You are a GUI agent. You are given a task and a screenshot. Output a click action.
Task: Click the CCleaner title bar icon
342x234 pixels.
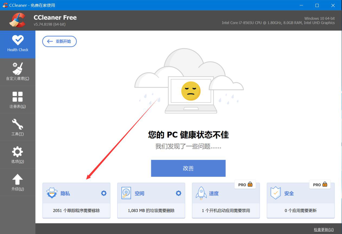click(5, 5)
